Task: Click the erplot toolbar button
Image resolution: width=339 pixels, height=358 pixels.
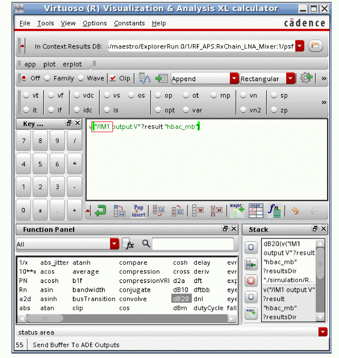Action: [72, 64]
